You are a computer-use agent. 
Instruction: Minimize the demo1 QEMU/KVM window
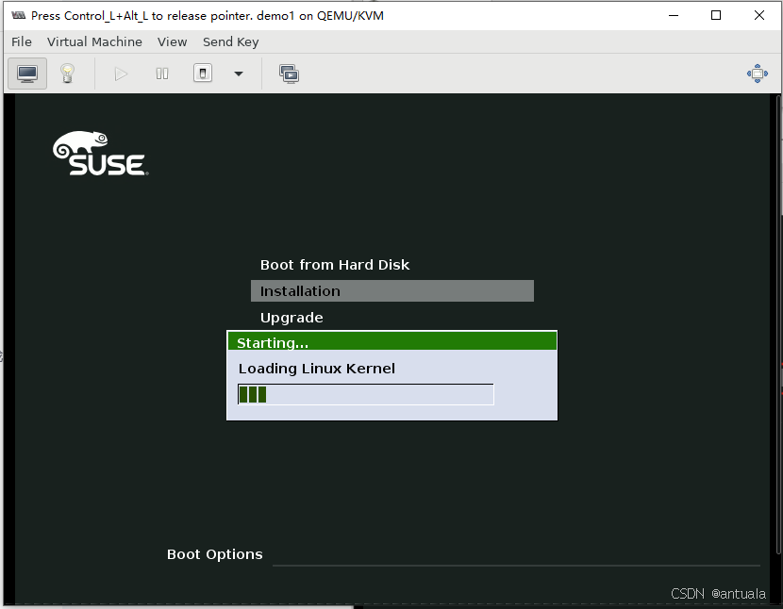674,15
